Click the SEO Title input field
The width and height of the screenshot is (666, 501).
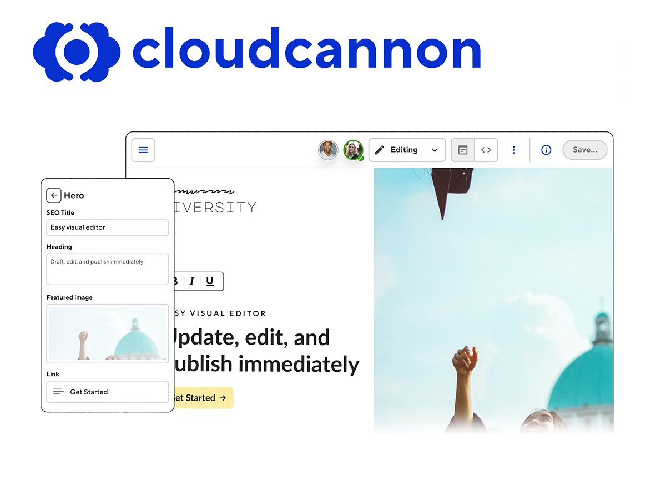108,227
